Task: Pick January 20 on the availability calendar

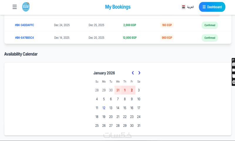Action: [x=111, y=117]
